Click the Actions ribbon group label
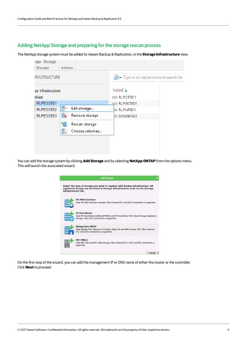The image size is (247, 349). [67, 67]
